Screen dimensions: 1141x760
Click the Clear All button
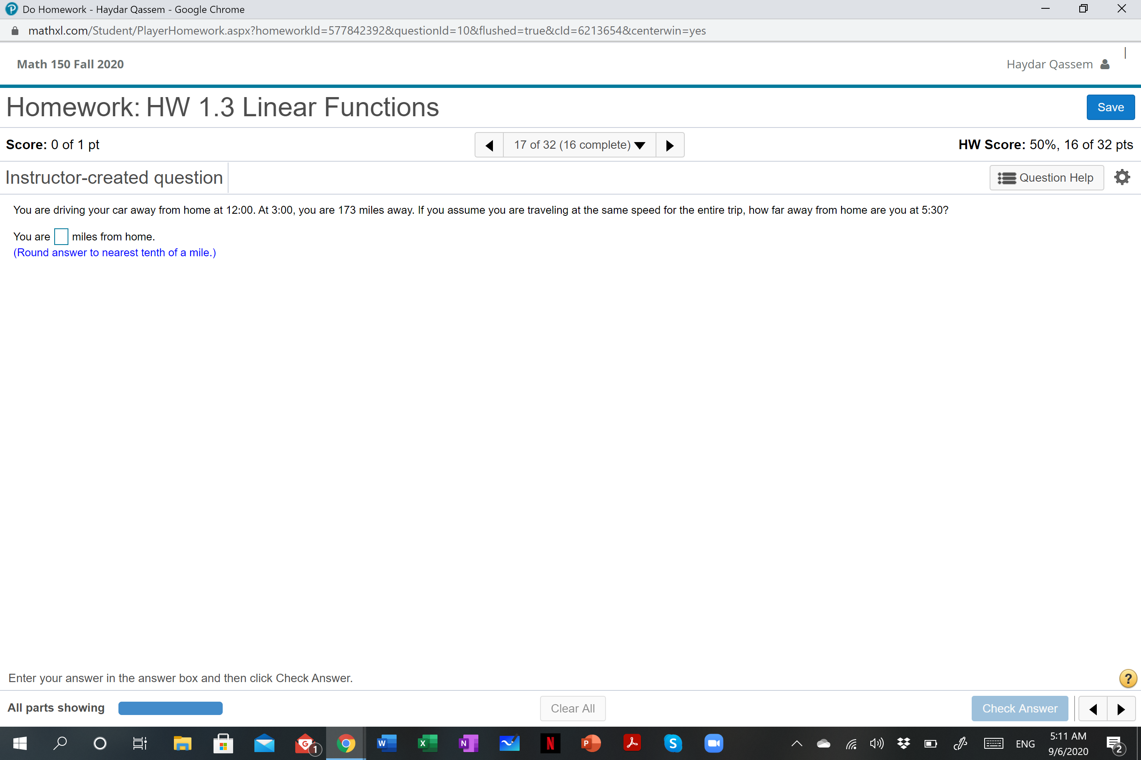coord(573,709)
